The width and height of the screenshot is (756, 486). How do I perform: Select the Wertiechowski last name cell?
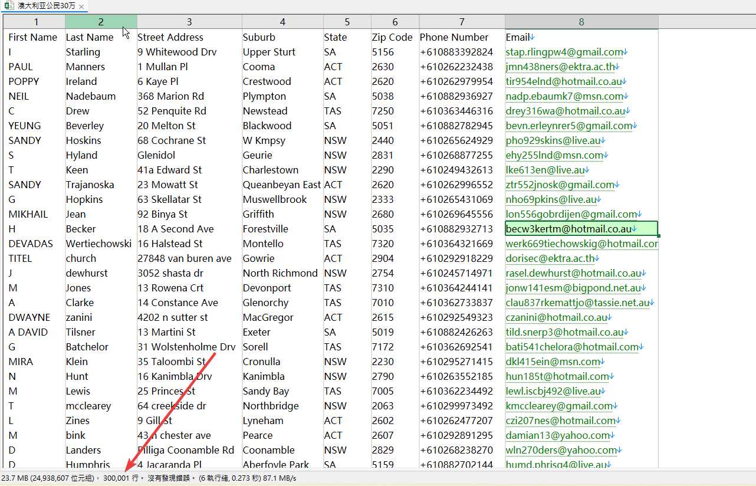coord(101,244)
